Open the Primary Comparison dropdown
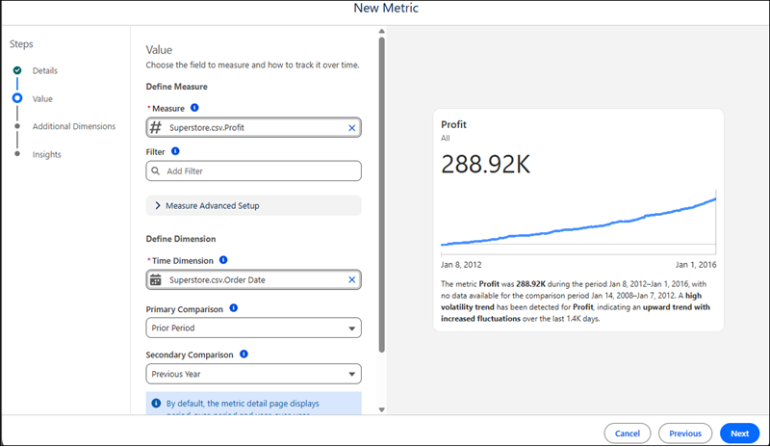Image resolution: width=770 pixels, height=447 pixels. (253, 328)
